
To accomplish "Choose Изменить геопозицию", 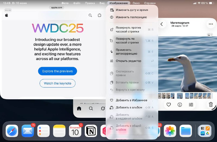I will click(132, 17).
